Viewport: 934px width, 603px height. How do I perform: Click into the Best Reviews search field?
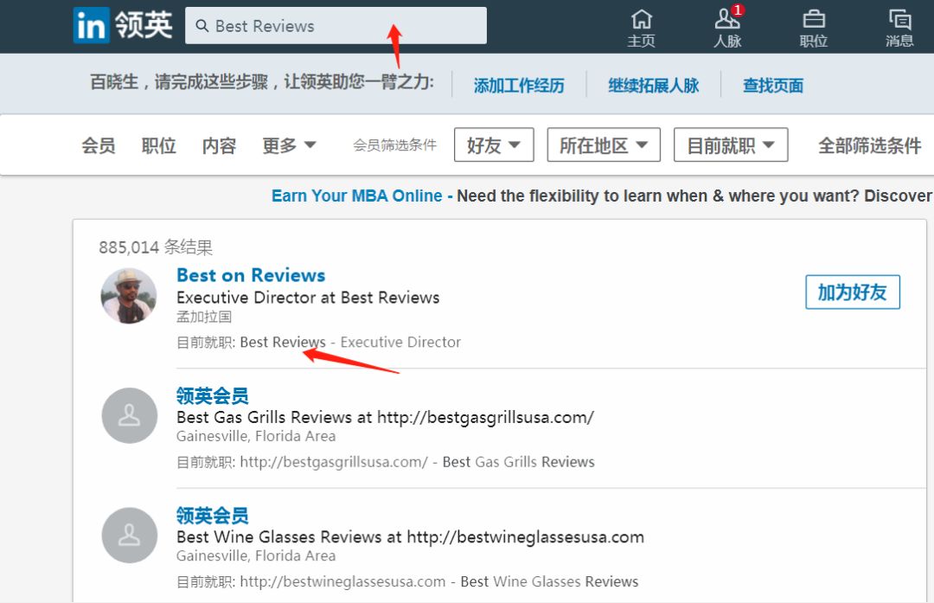coord(336,26)
